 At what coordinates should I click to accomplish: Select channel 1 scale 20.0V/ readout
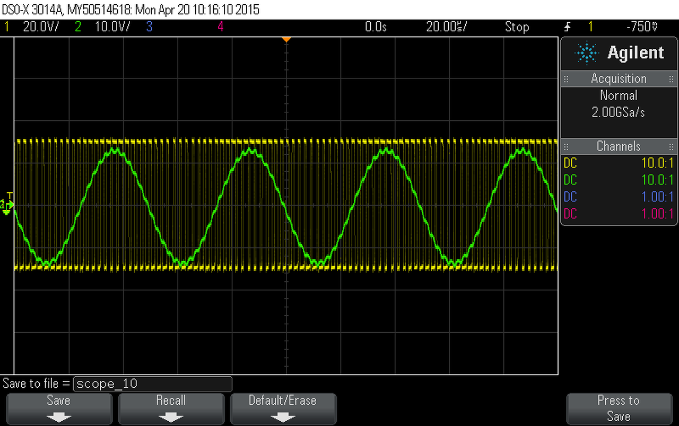pyautogui.click(x=40, y=26)
